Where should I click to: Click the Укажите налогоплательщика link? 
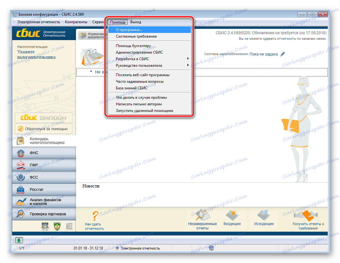point(36,55)
